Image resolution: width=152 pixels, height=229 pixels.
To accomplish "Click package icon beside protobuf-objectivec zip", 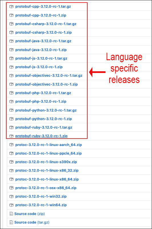I will (11, 84).
